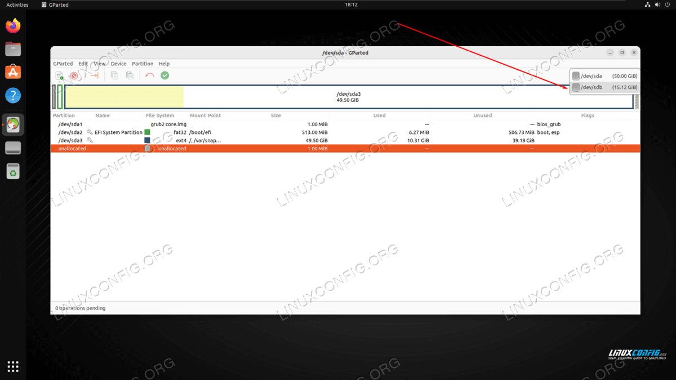The height and width of the screenshot is (380, 676).
Task: Click the 'EFI System Partition' name
Action: click(x=118, y=132)
